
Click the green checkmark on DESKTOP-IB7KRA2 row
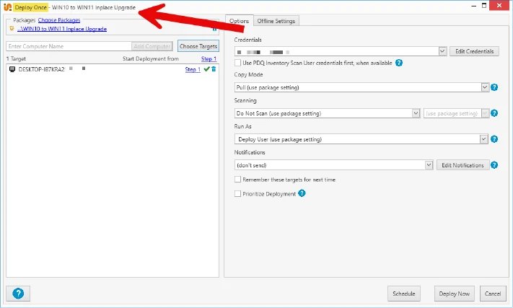(x=206, y=69)
